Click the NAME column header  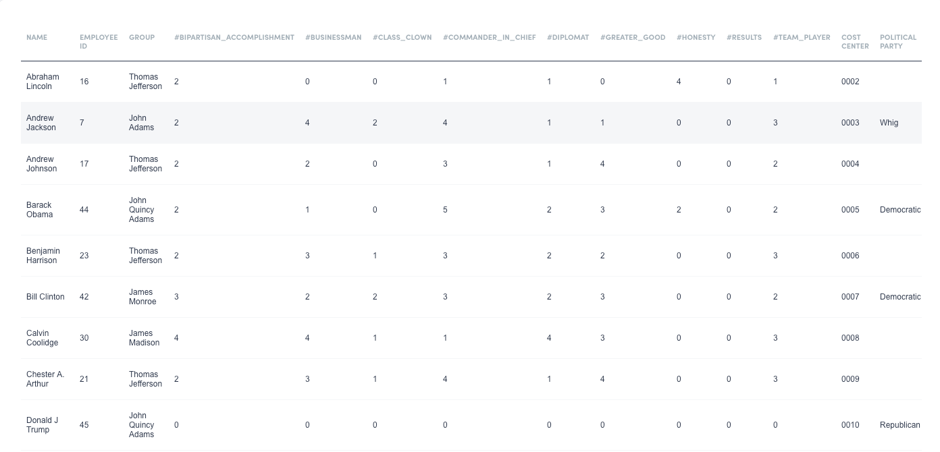point(36,38)
